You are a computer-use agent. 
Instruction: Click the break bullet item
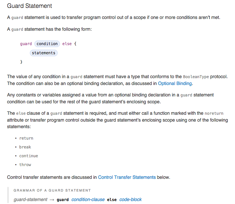pyautogui.click(x=25, y=147)
